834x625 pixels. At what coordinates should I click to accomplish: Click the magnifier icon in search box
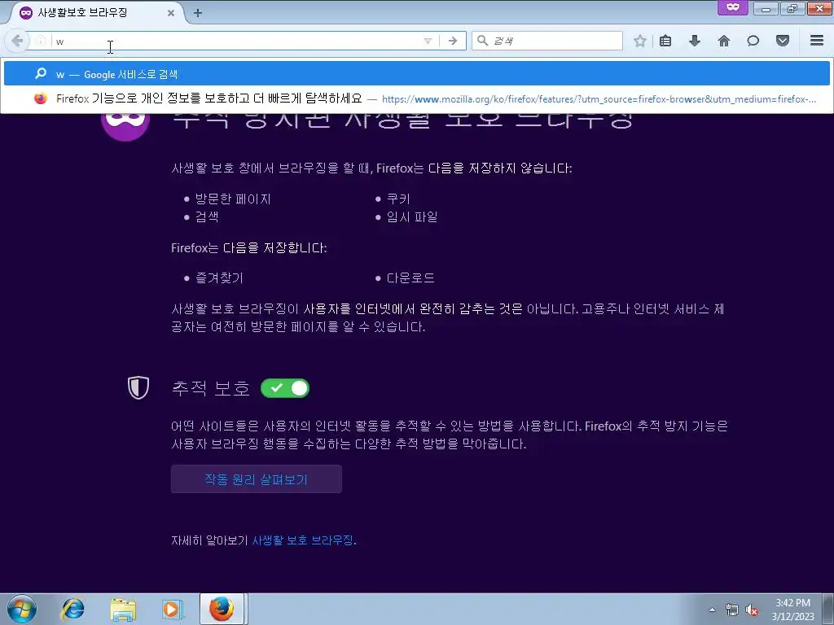[x=482, y=41]
